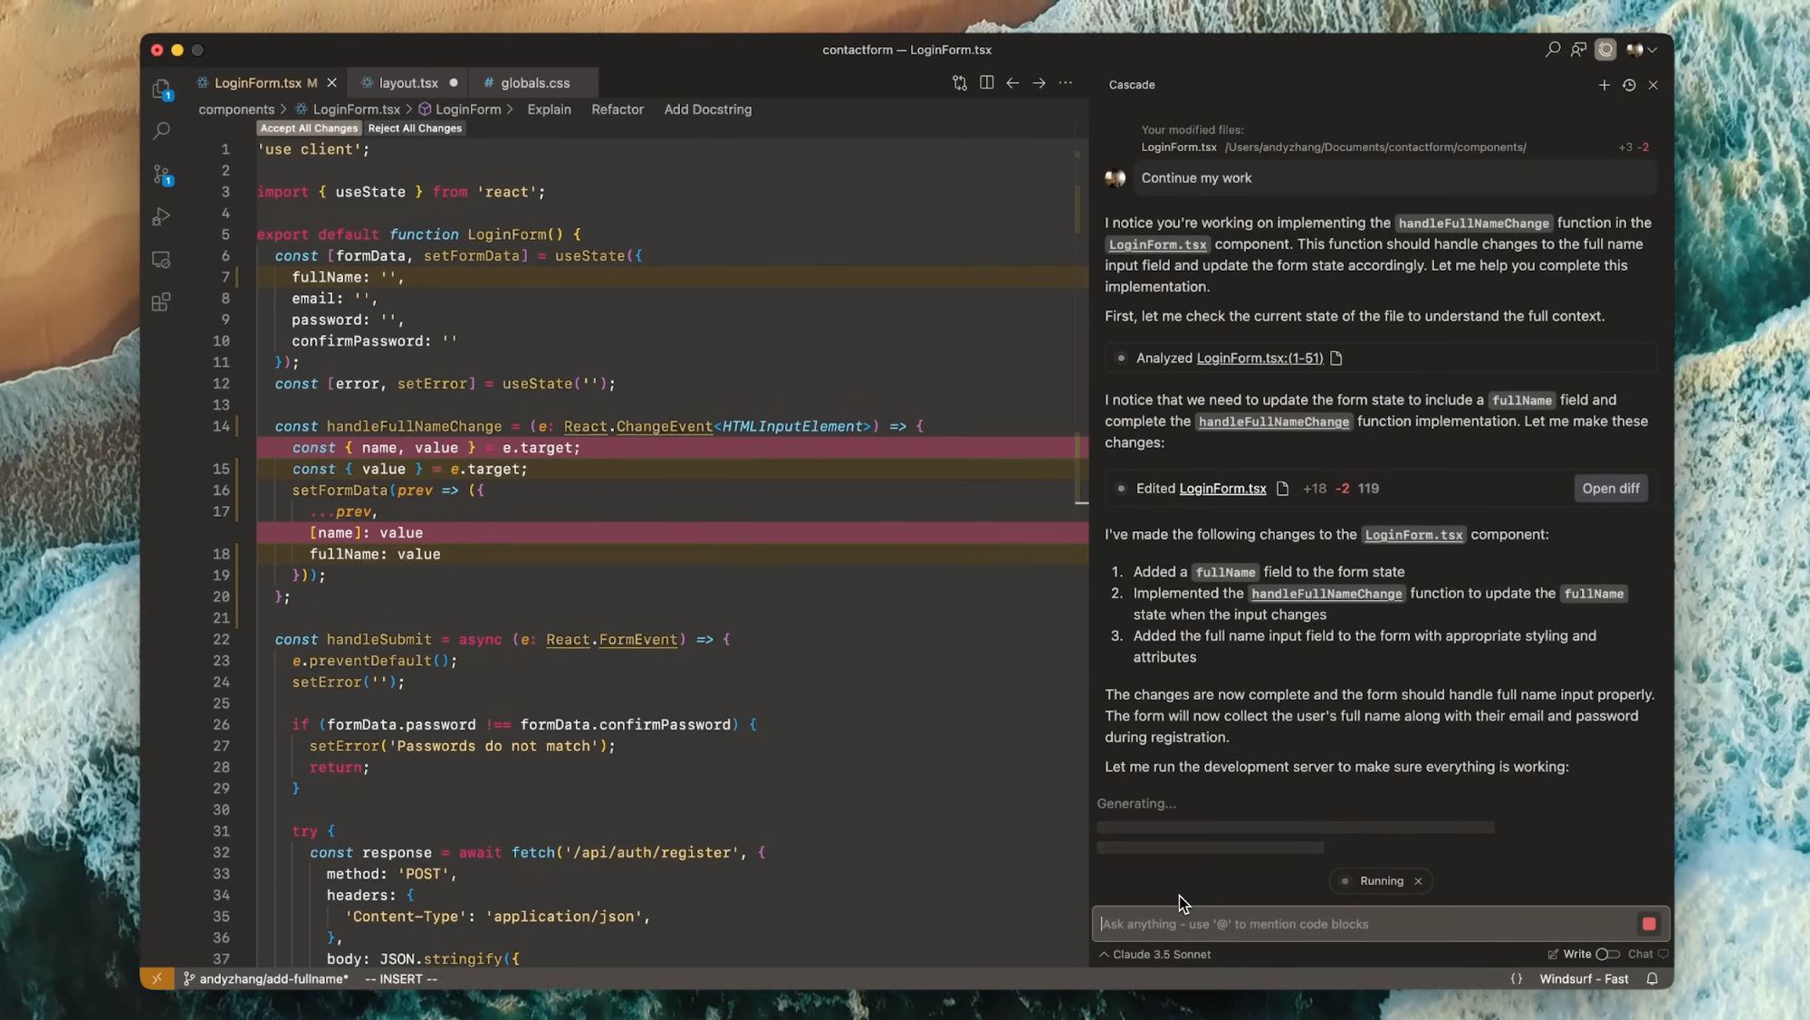
Task: Toggle the Write/Chat mode switch
Action: pyautogui.click(x=1607, y=954)
